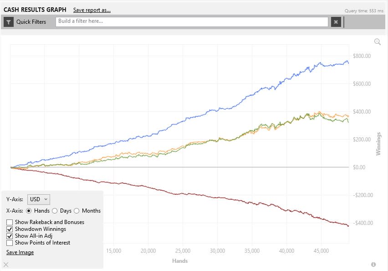Click the info icon under the graph
This screenshot has height=271, width=388.
coord(373,264)
